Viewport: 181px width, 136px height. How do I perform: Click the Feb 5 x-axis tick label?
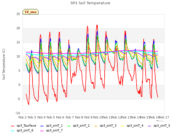pos(51,117)
